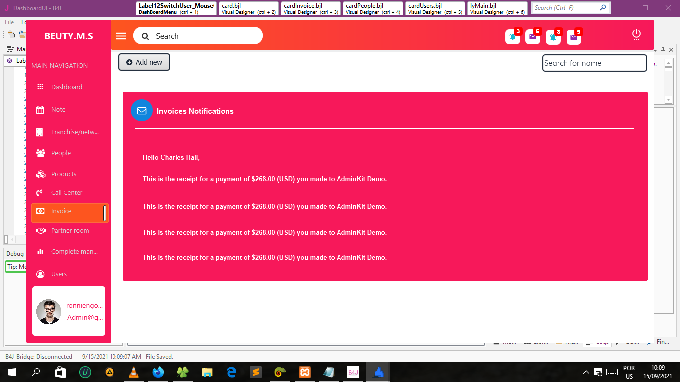Click the handshake icon beside Partner room
This screenshot has width=680, height=382.
pos(41,231)
